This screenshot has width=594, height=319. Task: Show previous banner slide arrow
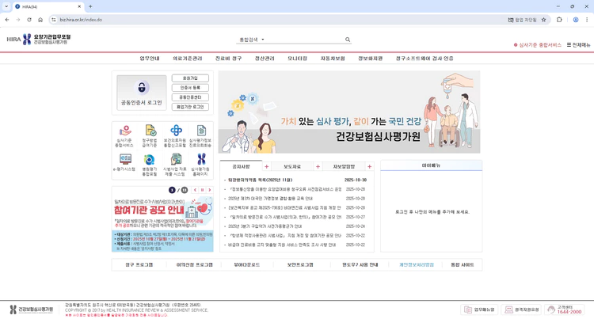click(195, 190)
